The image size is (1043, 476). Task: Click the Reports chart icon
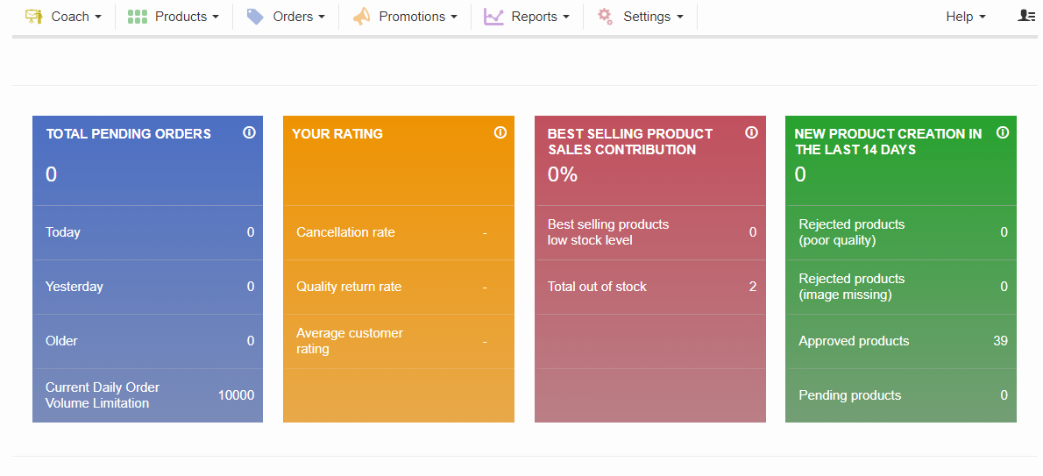(x=493, y=17)
